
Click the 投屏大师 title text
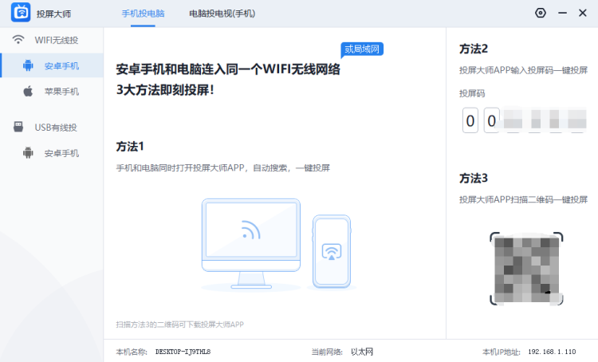pyautogui.click(x=53, y=14)
